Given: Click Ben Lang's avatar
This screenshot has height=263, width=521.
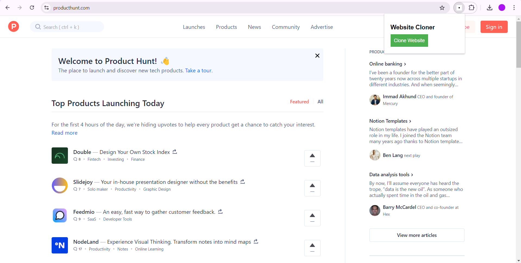Looking at the screenshot, I should pos(375,155).
